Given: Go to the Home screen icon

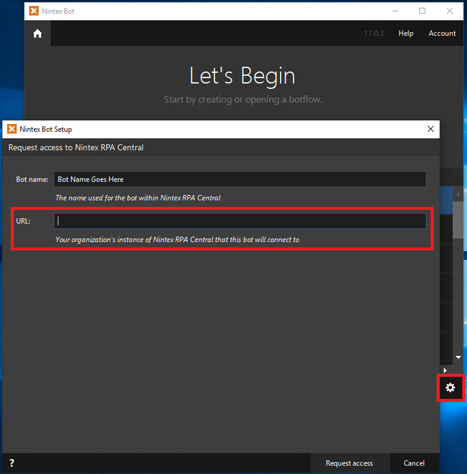Looking at the screenshot, I should [x=38, y=33].
